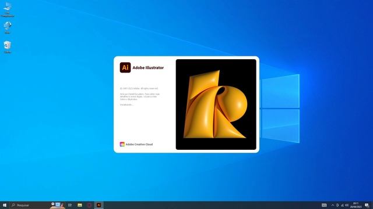This screenshot has width=373, height=209.
Task: Show hidden system tray icons
Action: pos(333,205)
